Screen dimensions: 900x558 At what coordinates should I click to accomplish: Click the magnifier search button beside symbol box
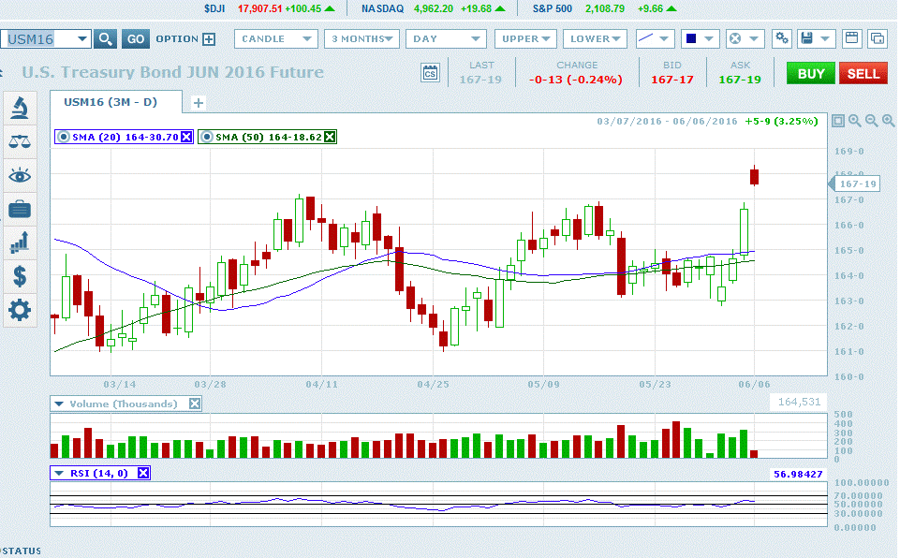pos(106,39)
